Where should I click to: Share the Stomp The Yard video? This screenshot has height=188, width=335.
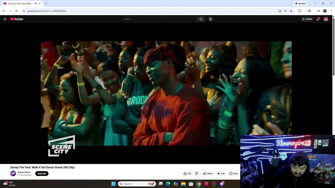coord(208,173)
